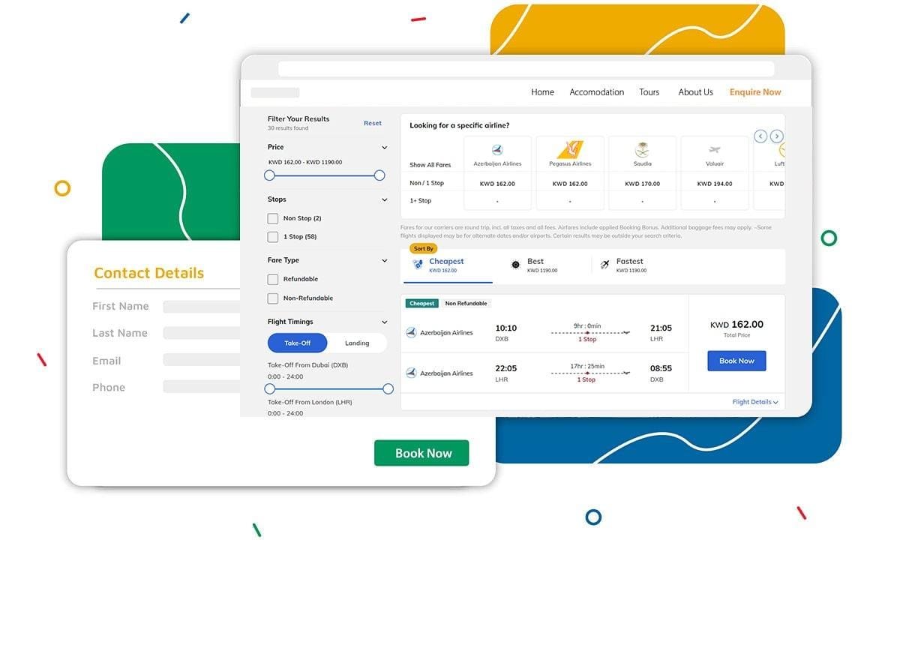Click the Phone input field
This screenshot has width=900, height=666.
(x=201, y=387)
